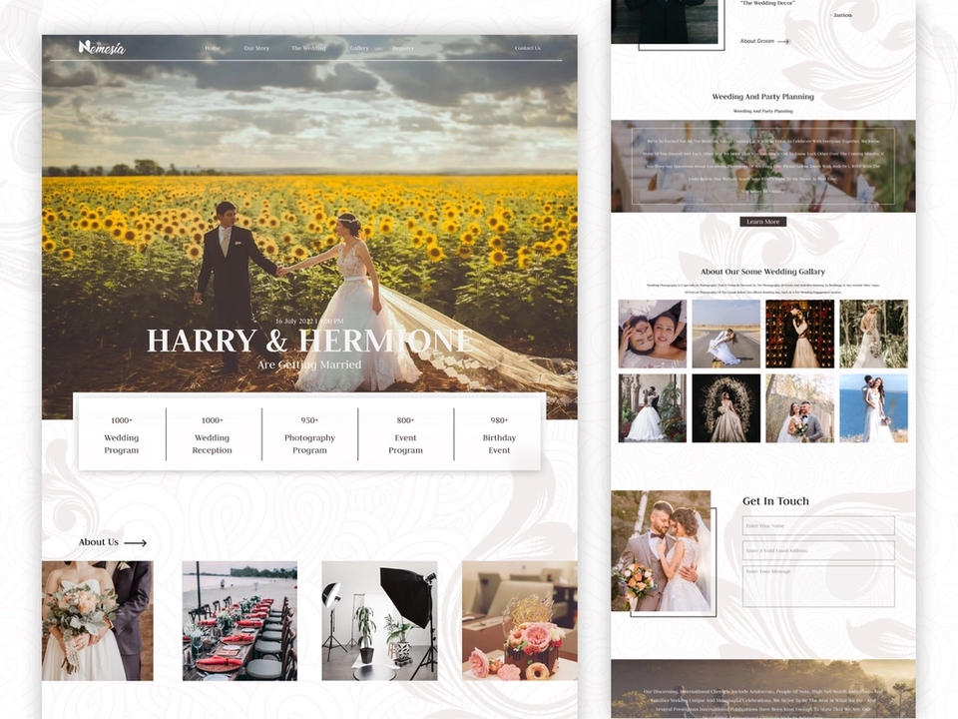Click Contact Us in the header
Image resolution: width=958 pixels, height=719 pixels.
[x=527, y=48]
